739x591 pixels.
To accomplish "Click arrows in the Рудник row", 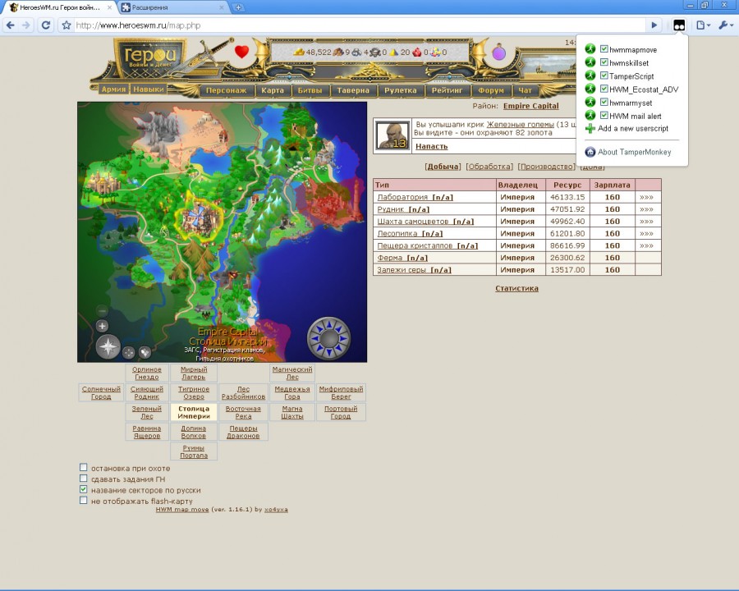I will pyautogui.click(x=647, y=209).
